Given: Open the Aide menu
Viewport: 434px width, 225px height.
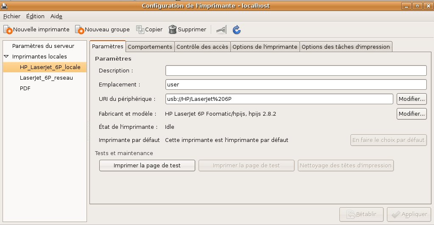Looking at the screenshot, I should (x=56, y=17).
